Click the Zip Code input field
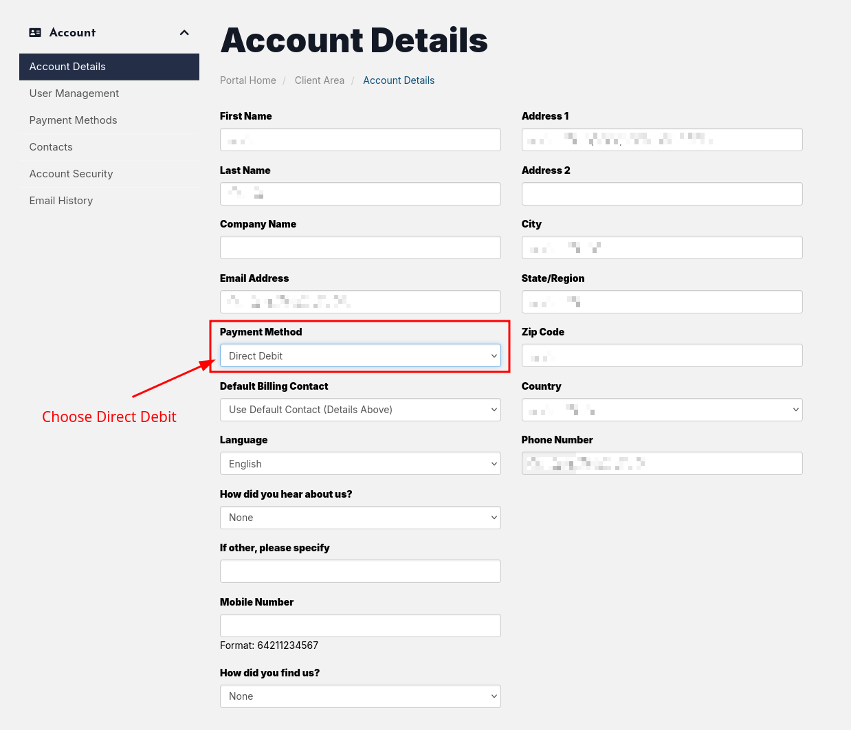The height and width of the screenshot is (730, 851). click(661, 355)
